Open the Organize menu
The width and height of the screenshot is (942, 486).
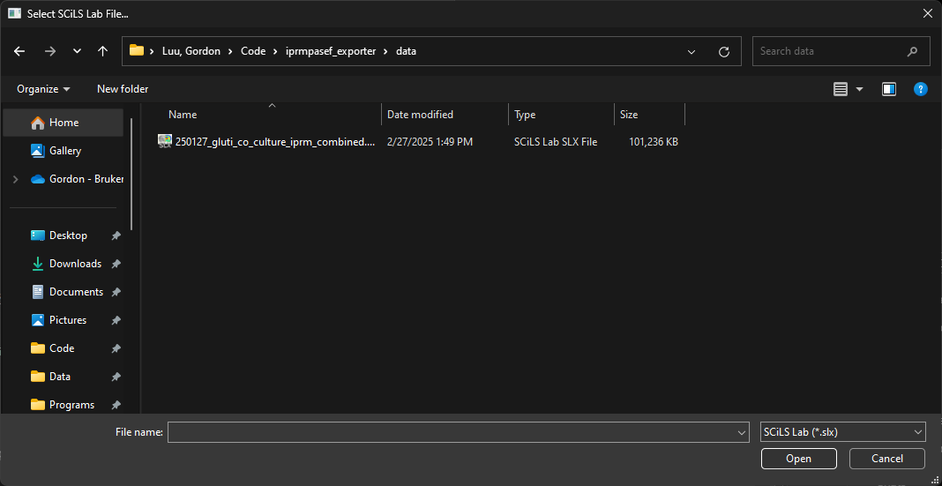(43, 89)
